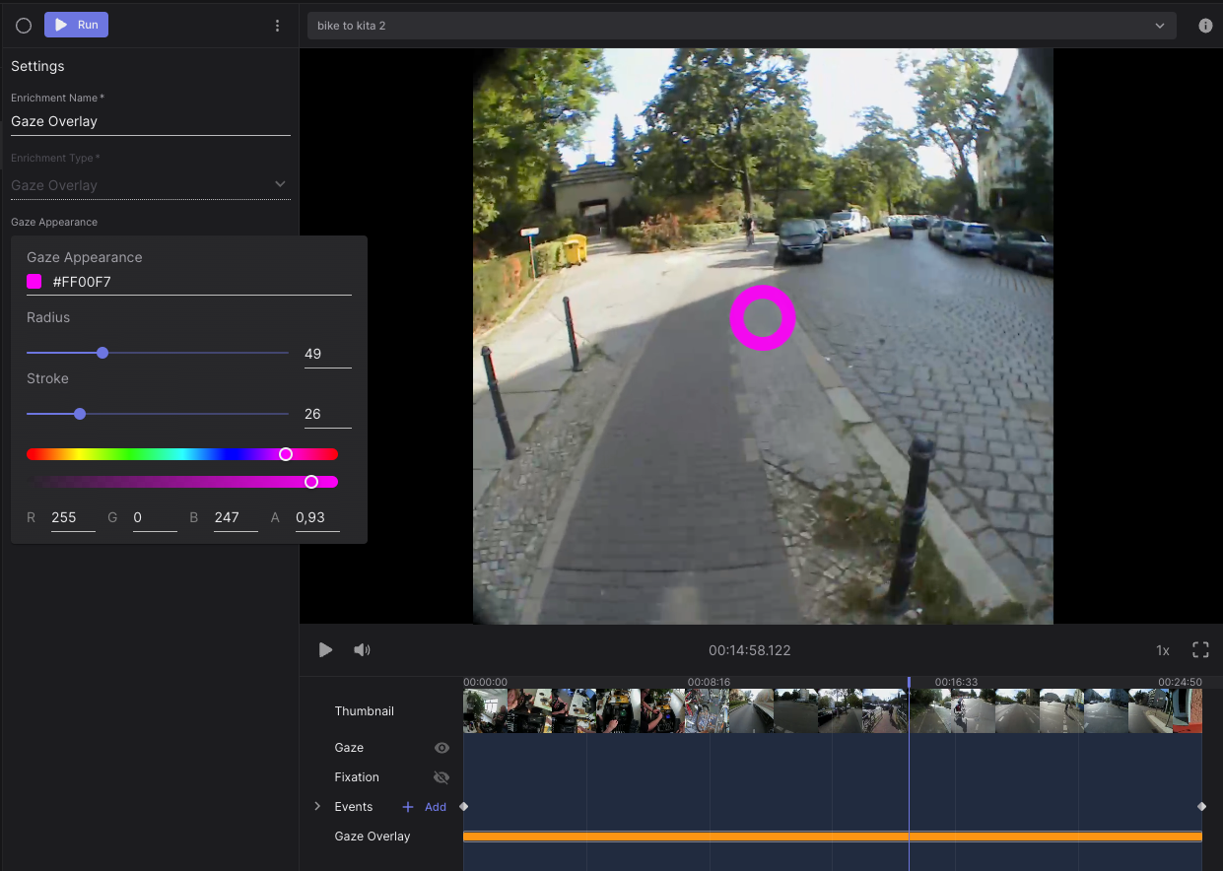The width and height of the screenshot is (1223, 871).
Task: Edit the Enrichment Name field
Action: pyautogui.click(x=150, y=121)
